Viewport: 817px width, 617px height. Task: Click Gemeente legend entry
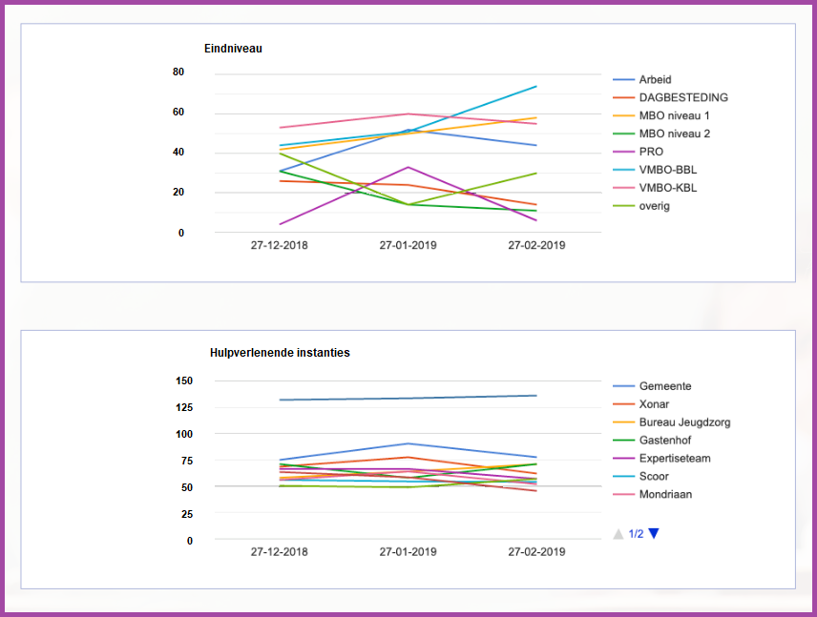[665, 386]
